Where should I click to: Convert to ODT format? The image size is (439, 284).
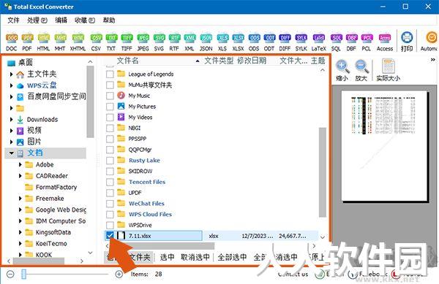[269, 42]
